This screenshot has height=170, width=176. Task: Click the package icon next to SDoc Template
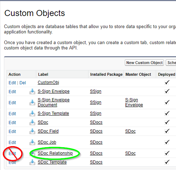32,162
